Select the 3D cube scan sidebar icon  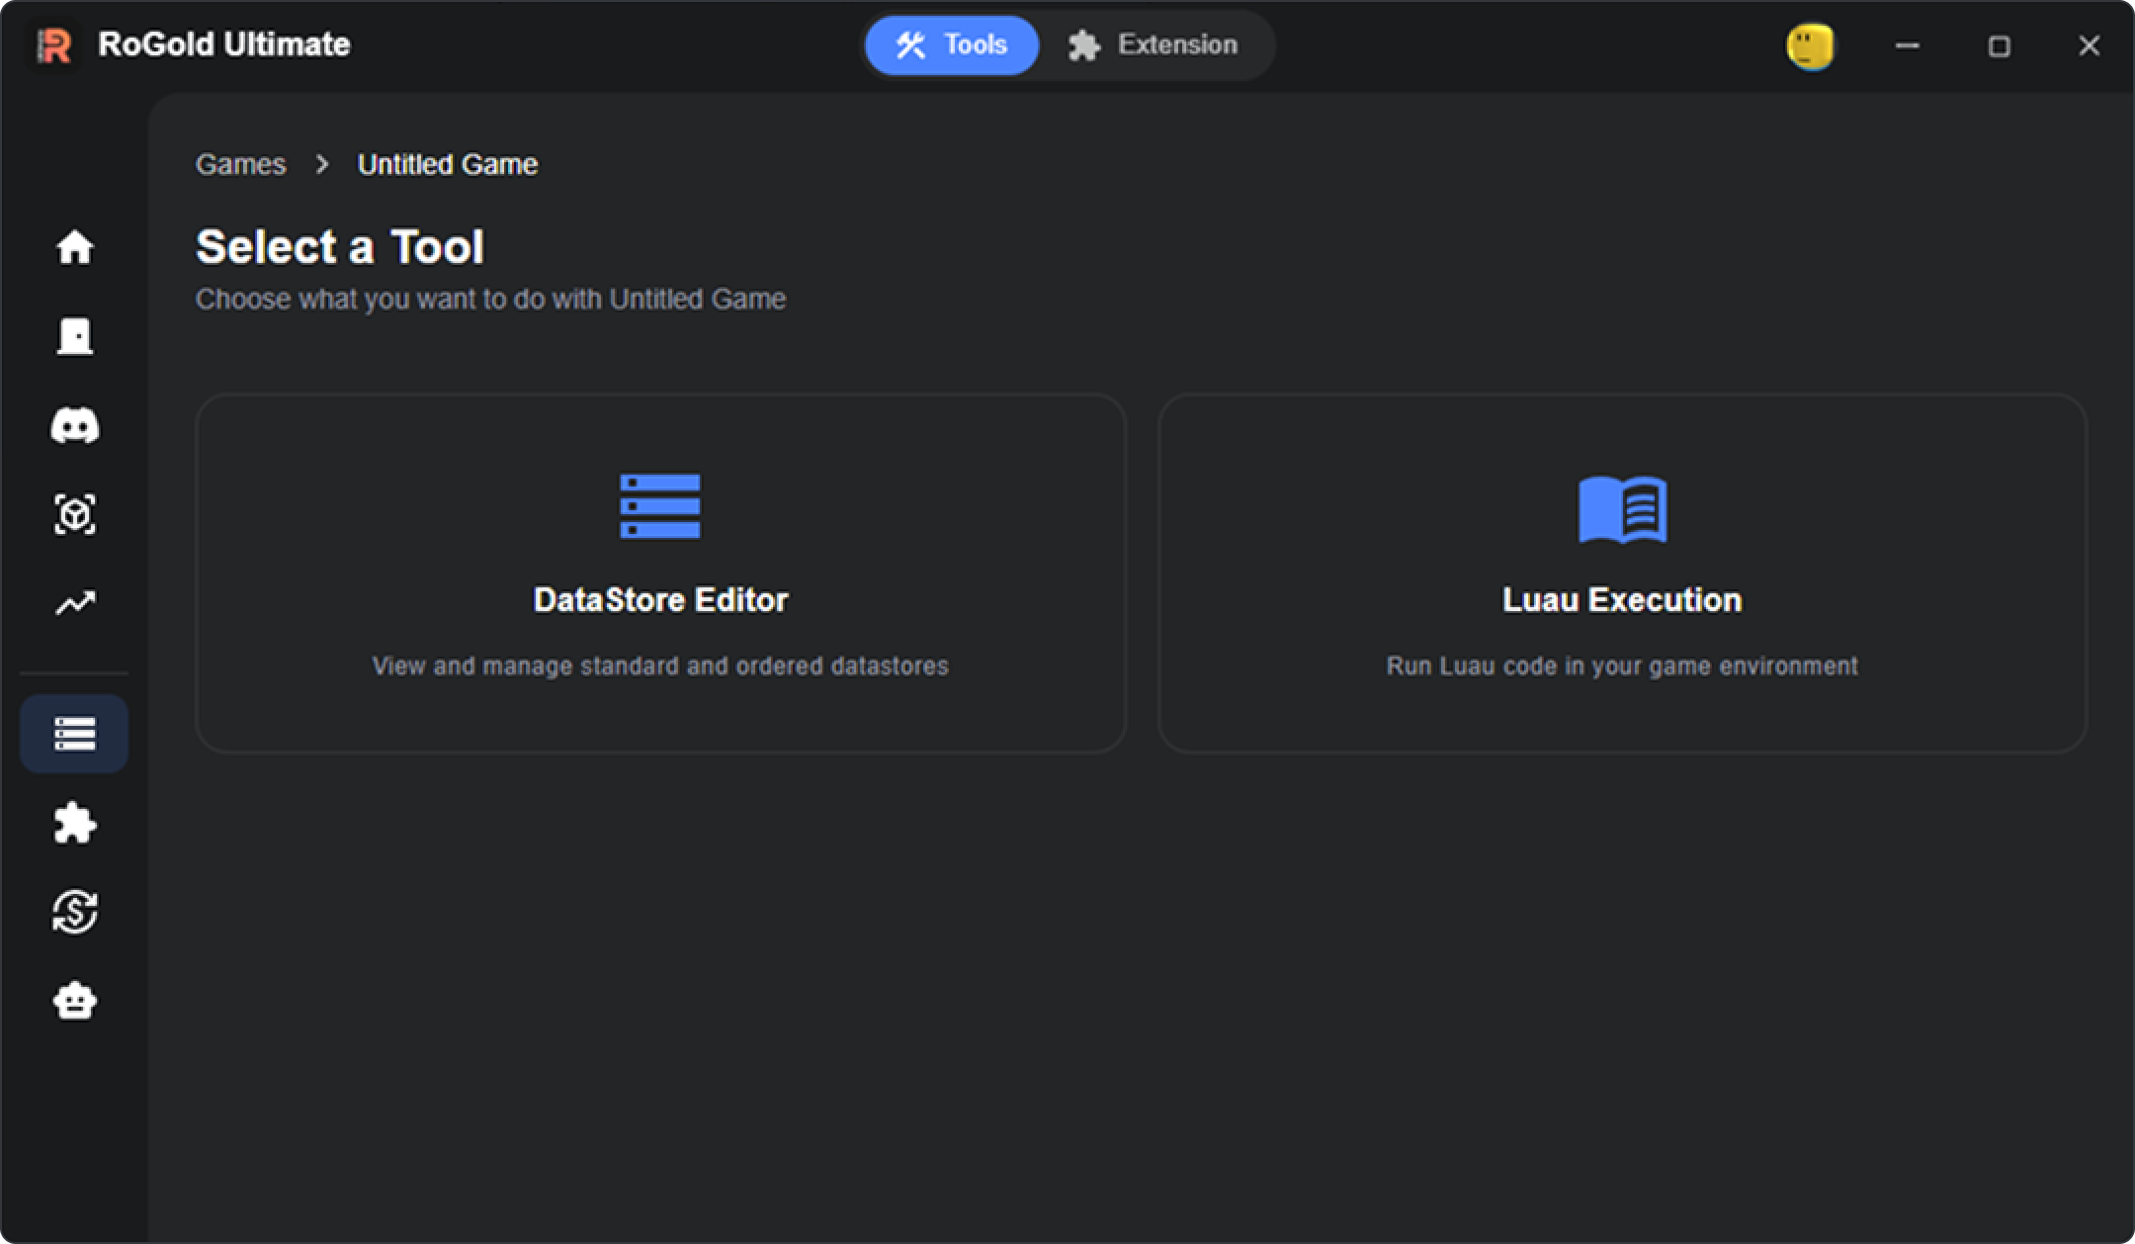click(x=75, y=514)
